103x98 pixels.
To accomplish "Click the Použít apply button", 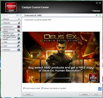I will tap(96, 94).
